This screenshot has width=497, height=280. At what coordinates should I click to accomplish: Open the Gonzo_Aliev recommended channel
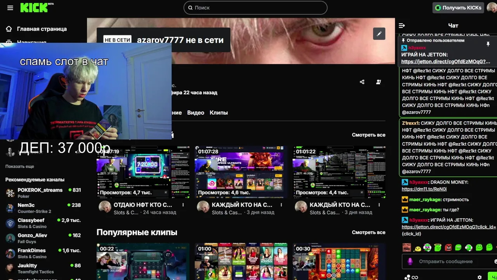click(43, 238)
